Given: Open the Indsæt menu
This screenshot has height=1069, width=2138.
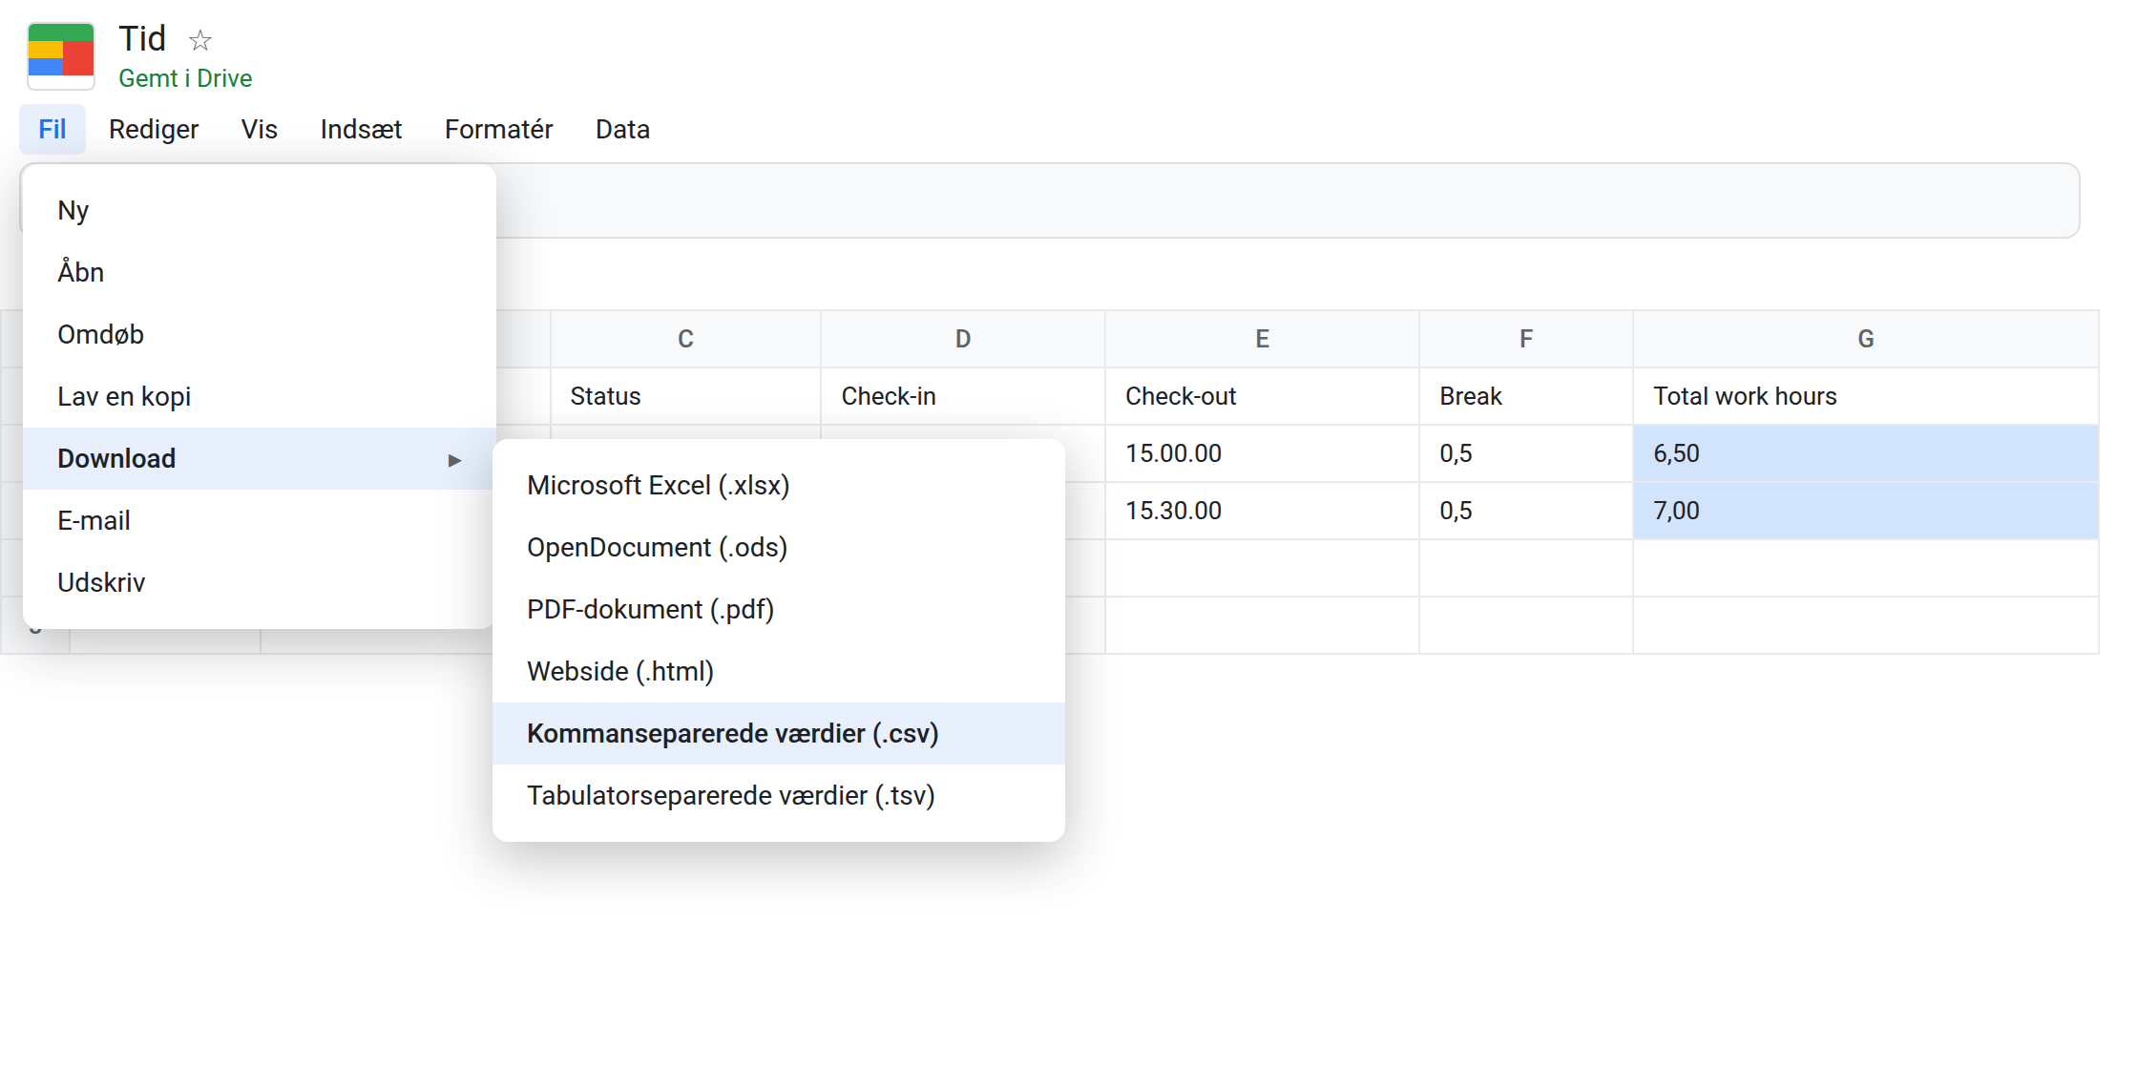Looking at the screenshot, I should pyautogui.click(x=361, y=129).
